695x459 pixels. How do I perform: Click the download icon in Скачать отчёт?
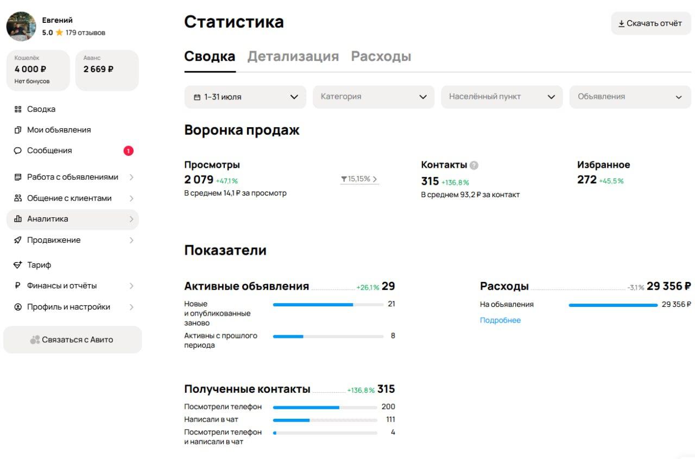621,23
